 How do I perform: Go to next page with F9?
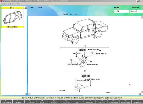102,101
